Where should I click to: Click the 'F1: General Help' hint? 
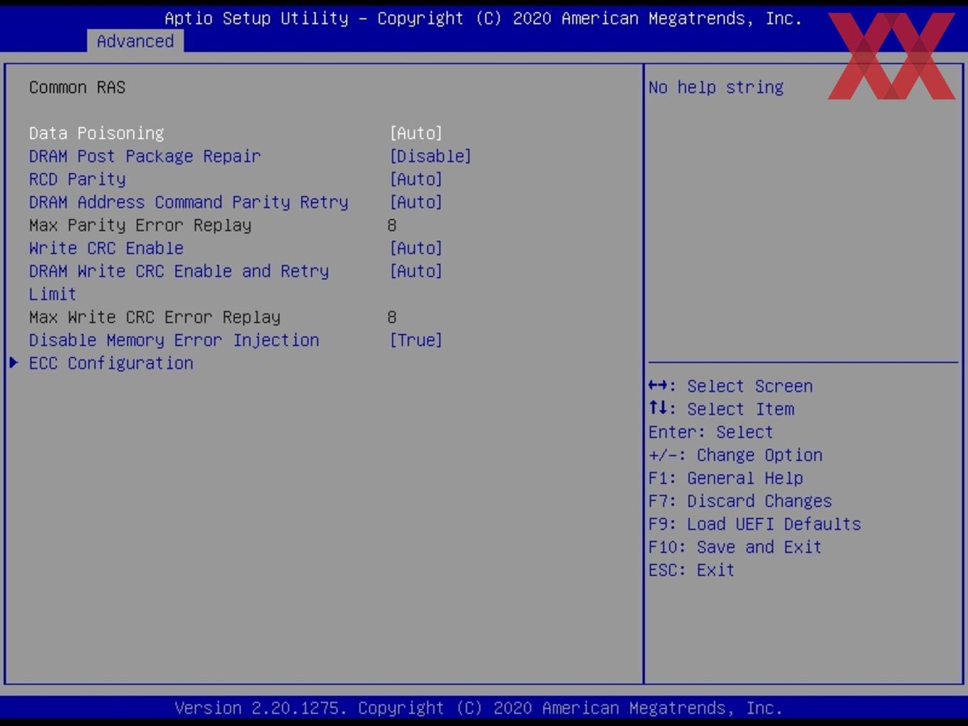pos(725,478)
